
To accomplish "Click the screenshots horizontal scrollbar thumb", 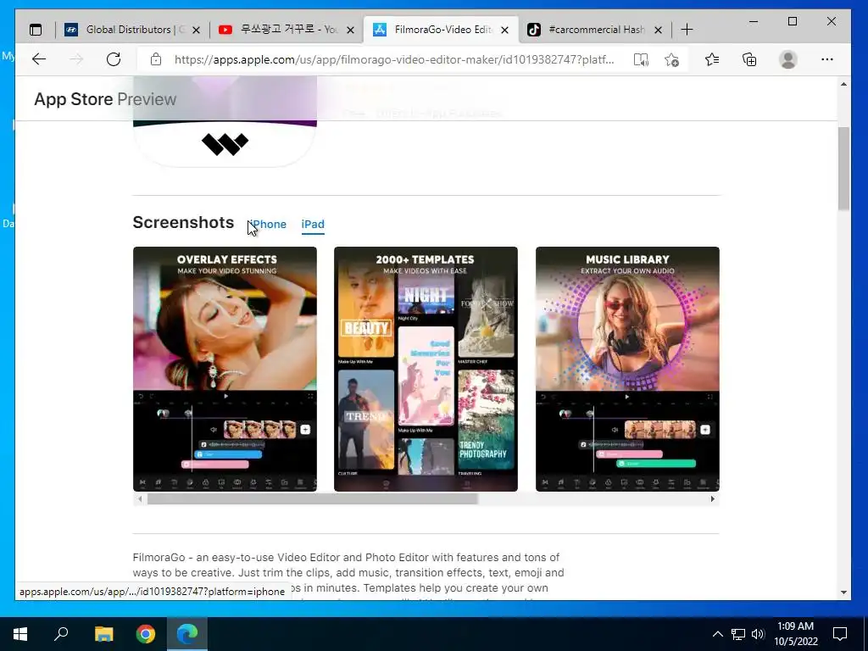I will (x=312, y=499).
